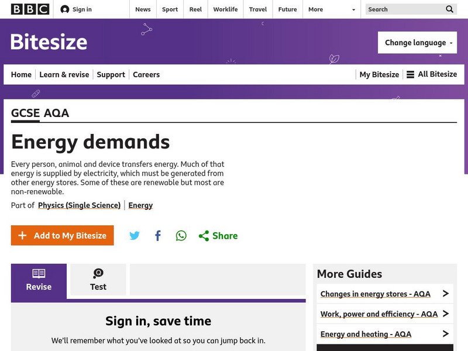
Task: Switch to the Test tab
Action: (98, 280)
